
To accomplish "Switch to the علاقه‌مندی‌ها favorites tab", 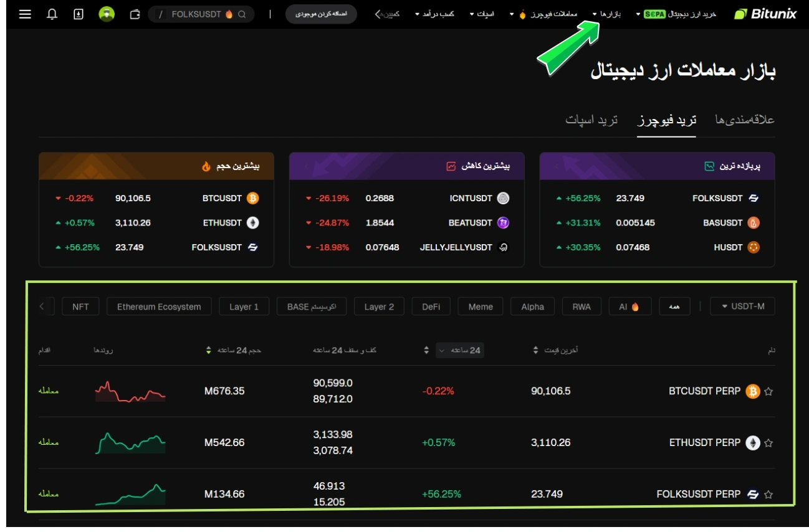I will tap(745, 120).
